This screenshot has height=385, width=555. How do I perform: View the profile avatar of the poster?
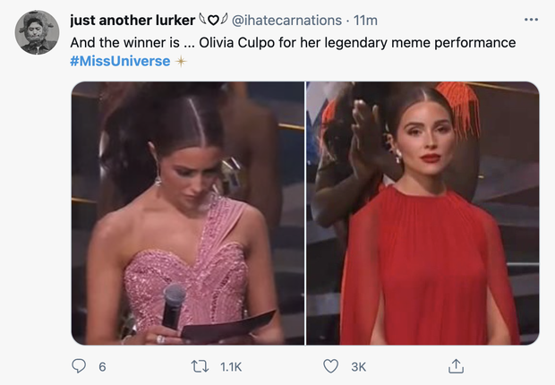click(37, 32)
